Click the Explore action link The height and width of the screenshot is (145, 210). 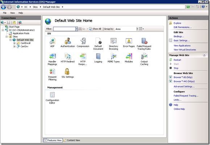177,23
